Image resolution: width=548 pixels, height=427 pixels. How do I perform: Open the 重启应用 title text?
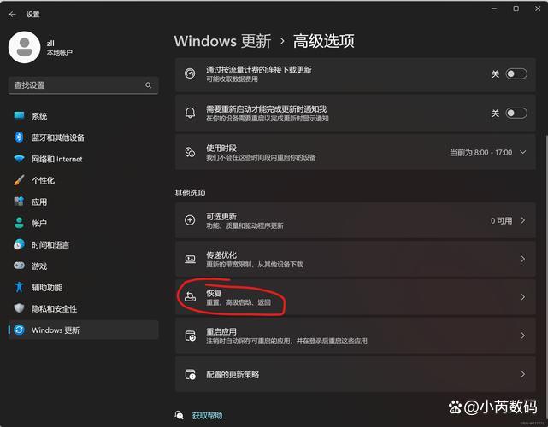(x=221, y=331)
